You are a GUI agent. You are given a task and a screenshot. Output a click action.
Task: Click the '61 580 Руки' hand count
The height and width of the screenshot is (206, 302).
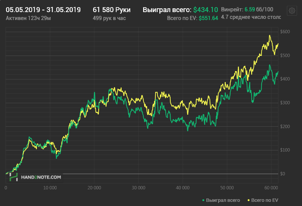(x=112, y=10)
